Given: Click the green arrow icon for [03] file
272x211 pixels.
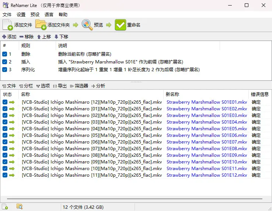Looking at the screenshot, I should pyautogui.click(x=12, y=122).
